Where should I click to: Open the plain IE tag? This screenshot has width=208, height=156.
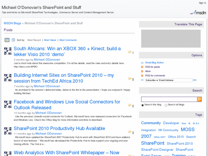tap(189, 123)
